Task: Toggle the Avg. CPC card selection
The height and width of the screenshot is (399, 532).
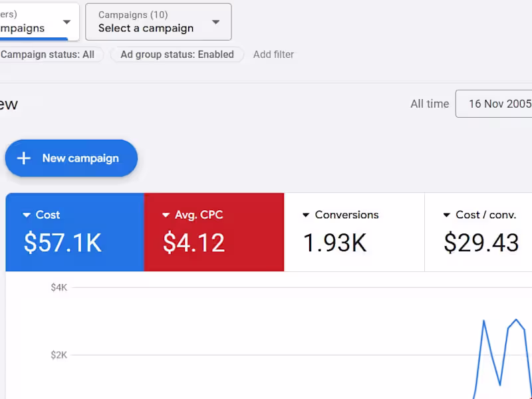Action: click(x=214, y=231)
